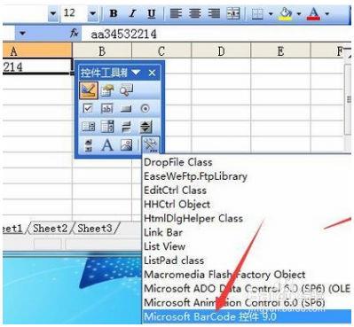Select the Option Button control
Screen dimensions: 354x327
145,109
